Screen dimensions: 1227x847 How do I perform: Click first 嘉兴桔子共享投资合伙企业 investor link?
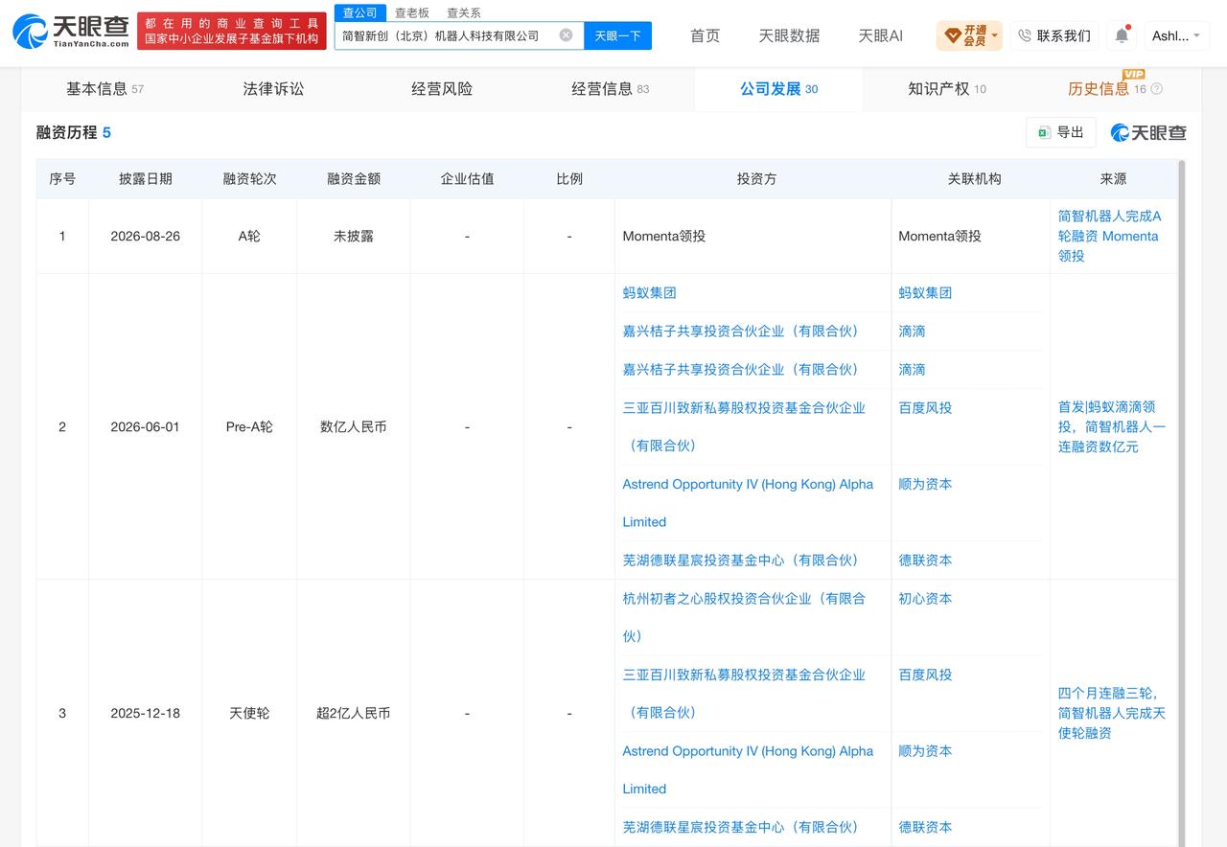pos(740,332)
